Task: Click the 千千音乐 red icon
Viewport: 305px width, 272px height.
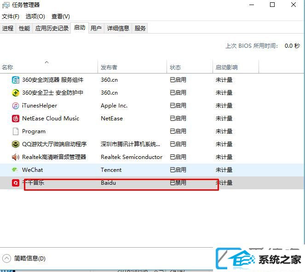Action: (16, 183)
